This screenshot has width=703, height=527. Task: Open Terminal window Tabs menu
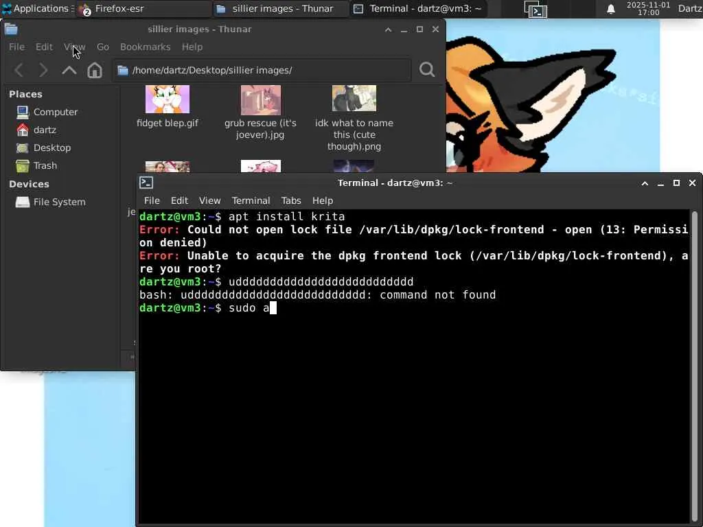point(291,200)
